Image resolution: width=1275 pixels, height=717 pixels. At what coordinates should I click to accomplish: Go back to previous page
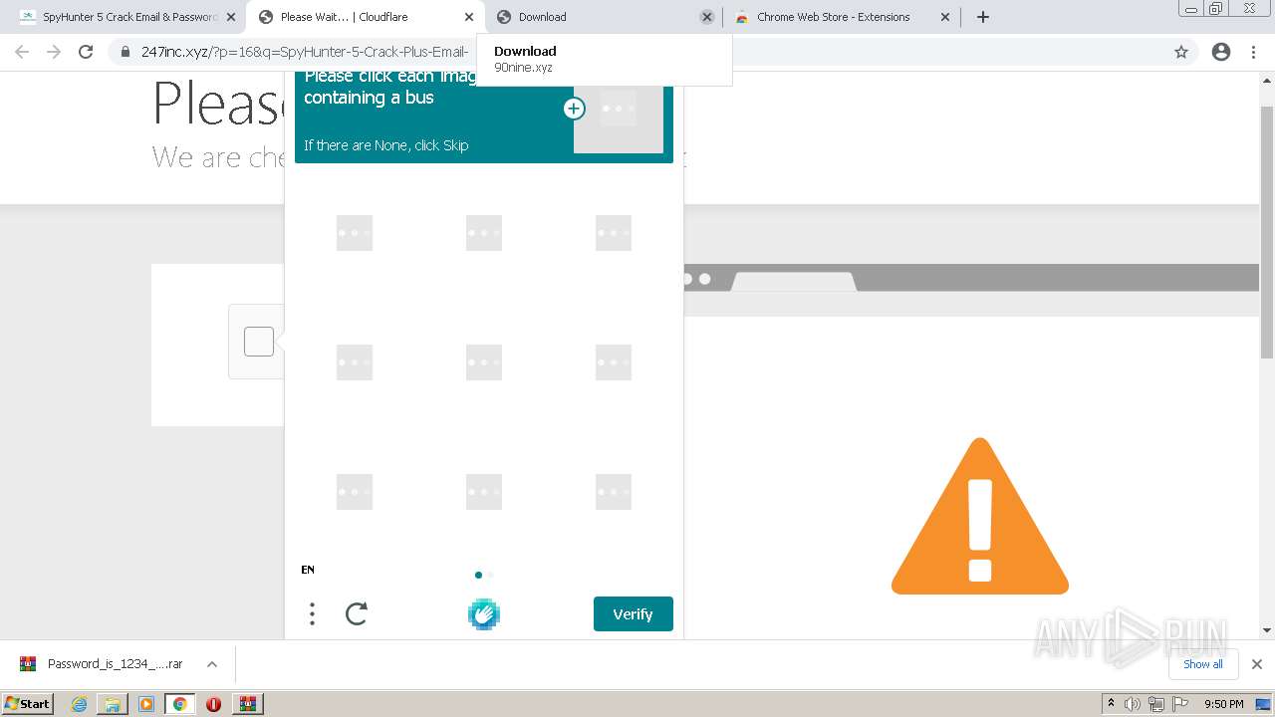coord(22,52)
